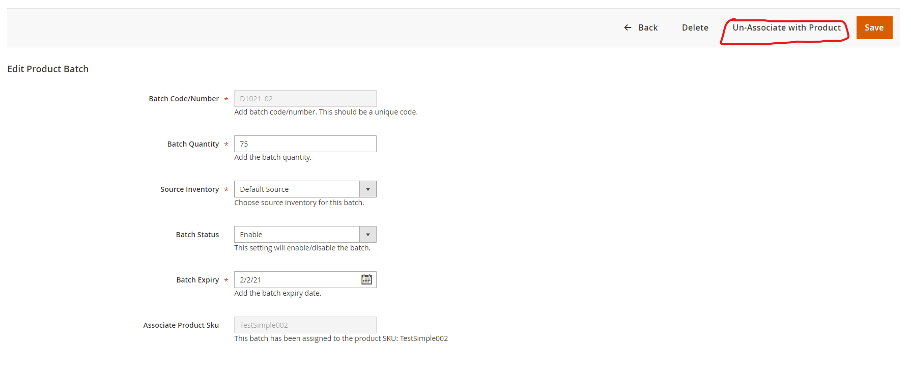Click the Batch Quantity label
The image size is (911, 370).
(x=193, y=144)
